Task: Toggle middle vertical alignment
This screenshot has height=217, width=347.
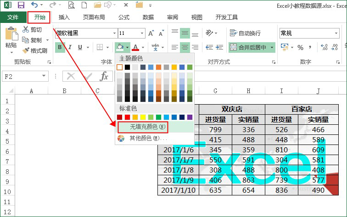Action: (185, 33)
